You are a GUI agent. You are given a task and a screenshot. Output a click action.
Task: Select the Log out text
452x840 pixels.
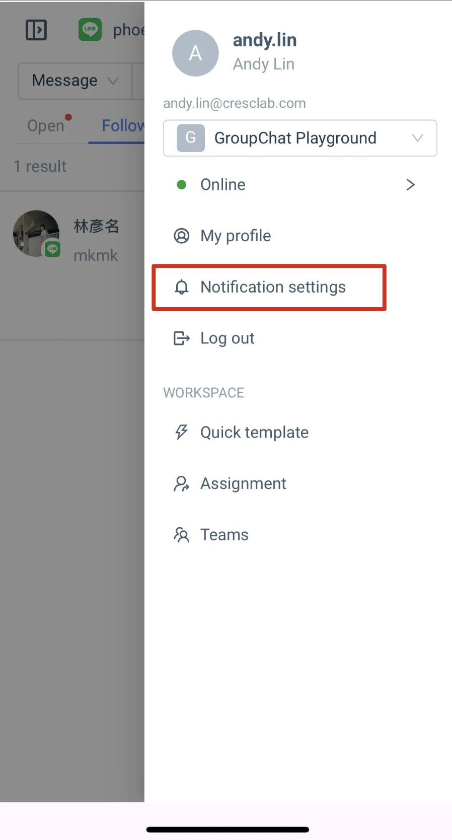[228, 338]
